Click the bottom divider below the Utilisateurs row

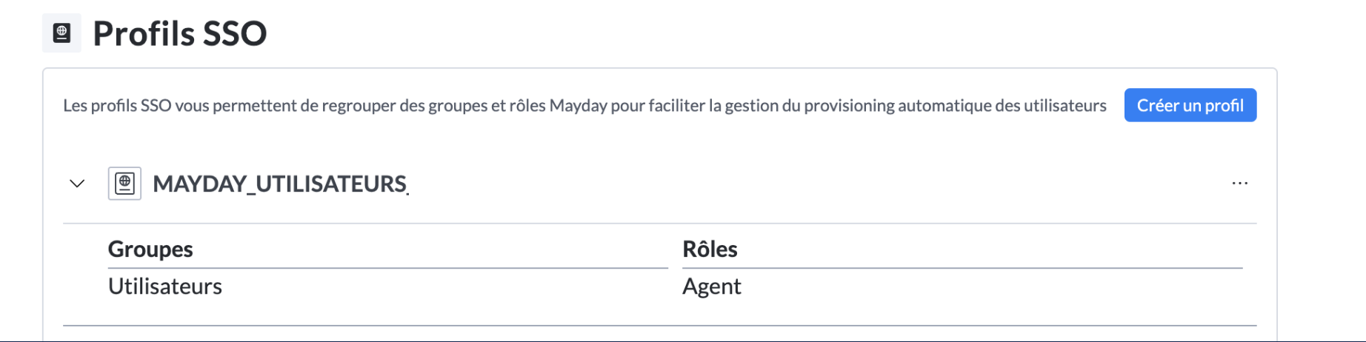[659, 325]
